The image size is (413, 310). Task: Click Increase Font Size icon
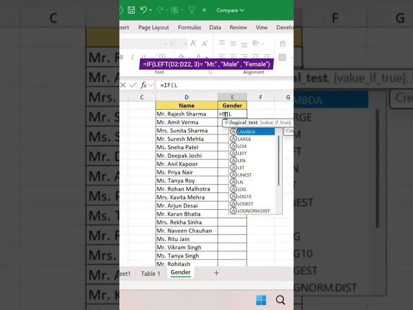point(194,43)
